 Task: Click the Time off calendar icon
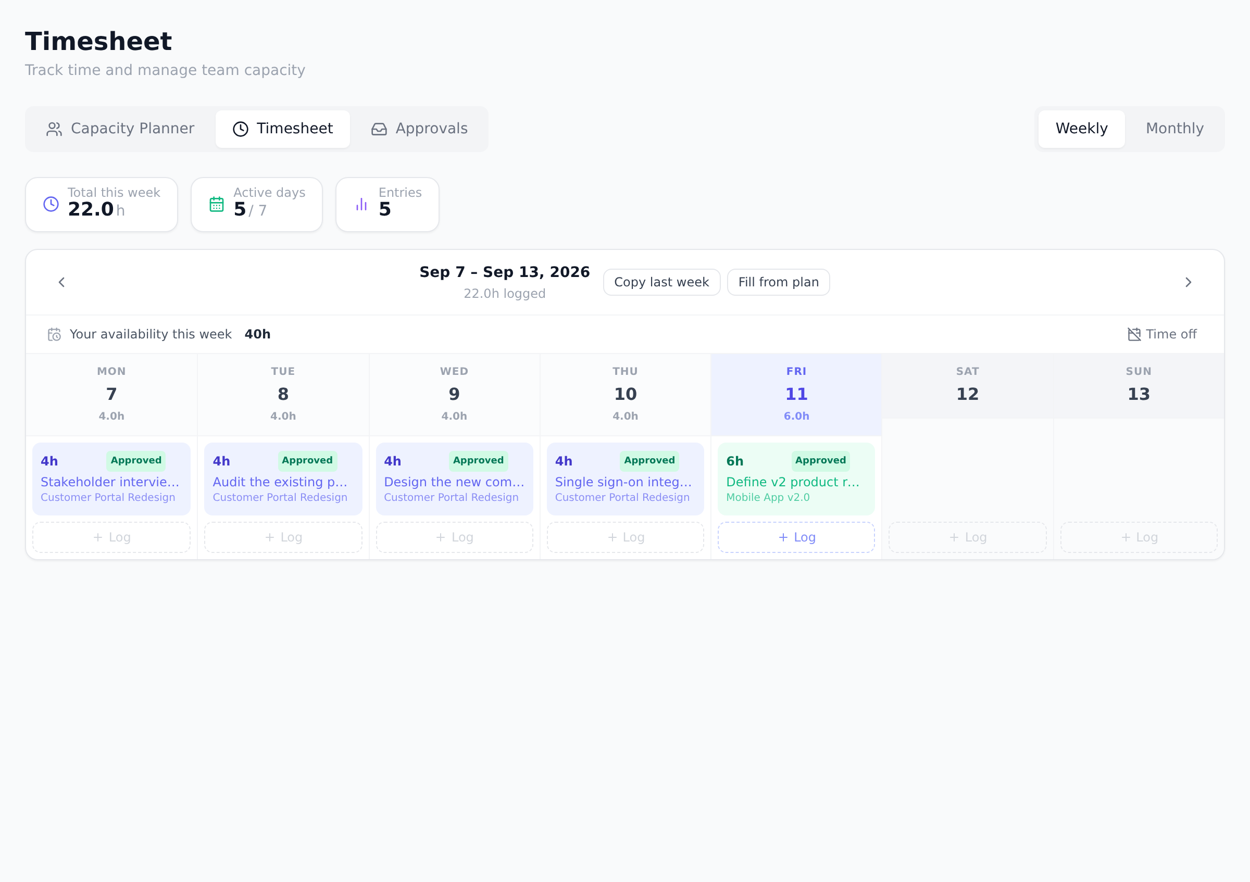point(1134,335)
